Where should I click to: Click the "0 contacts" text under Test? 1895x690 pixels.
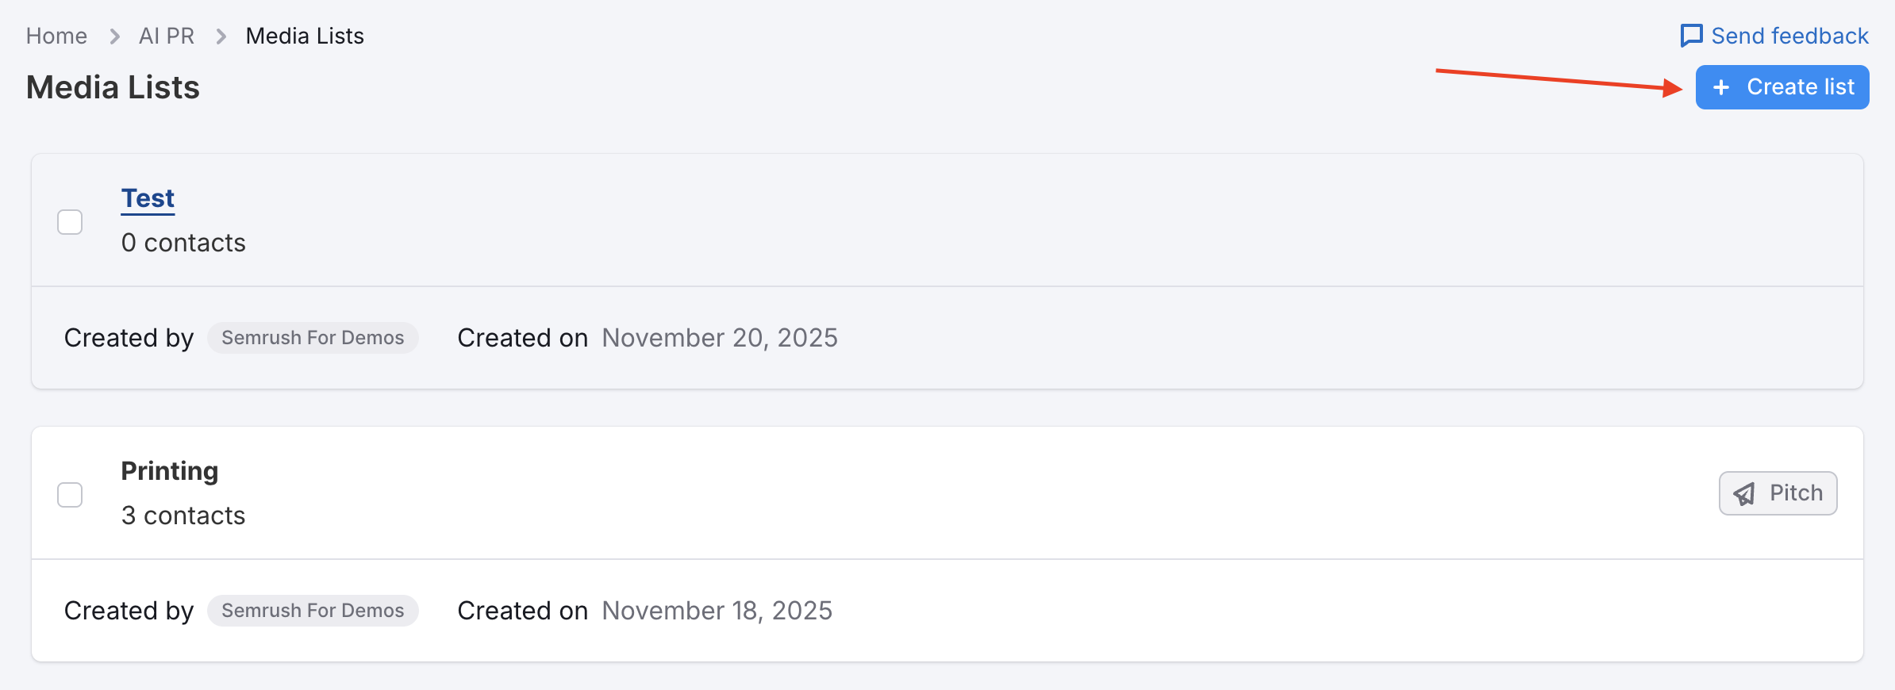tap(183, 243)
